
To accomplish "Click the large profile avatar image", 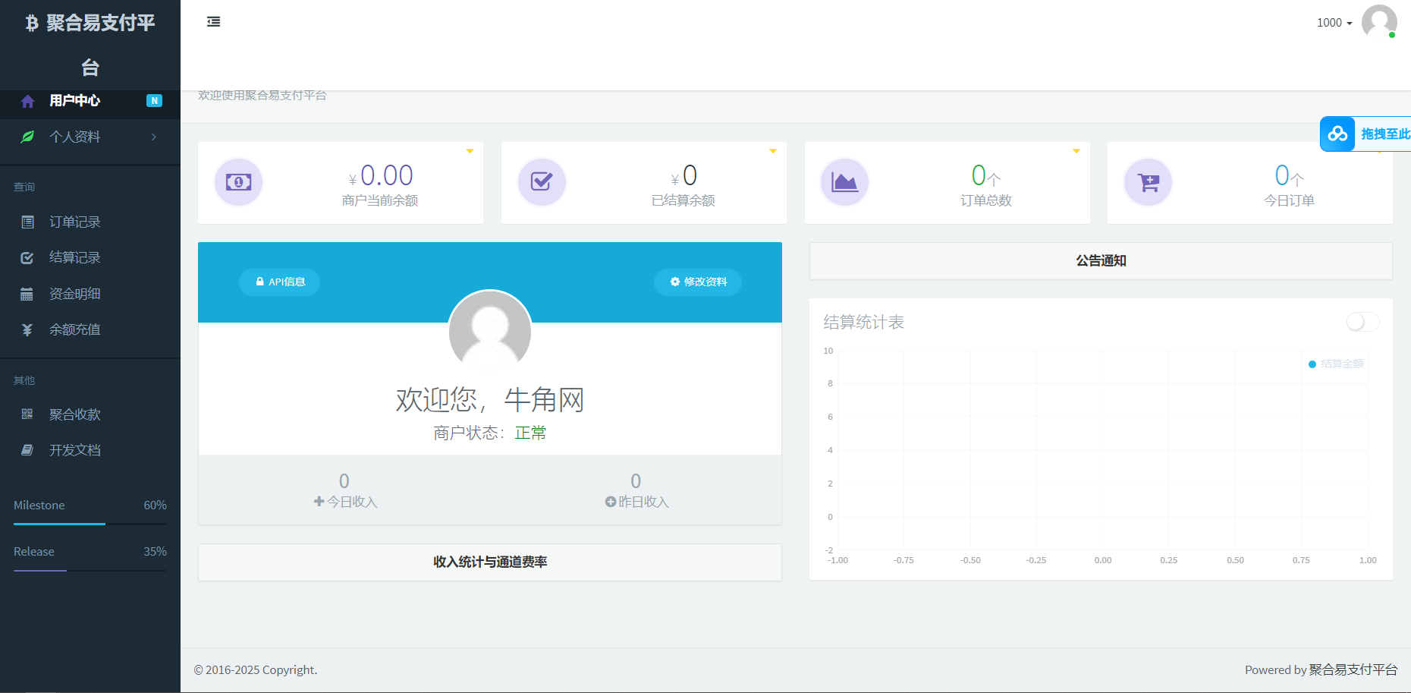I will [490, 331].
